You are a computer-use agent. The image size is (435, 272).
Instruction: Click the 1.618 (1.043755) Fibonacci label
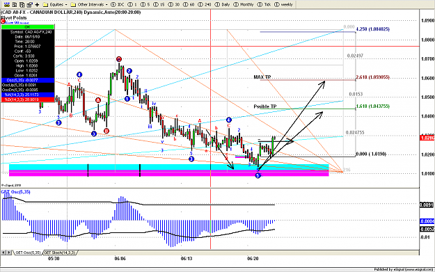pyautogui.click(x=372, y=106)
